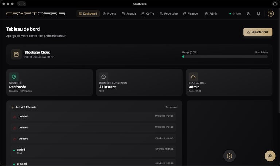
Task: Click the À l'instant last login text
Action: (107, 87)
